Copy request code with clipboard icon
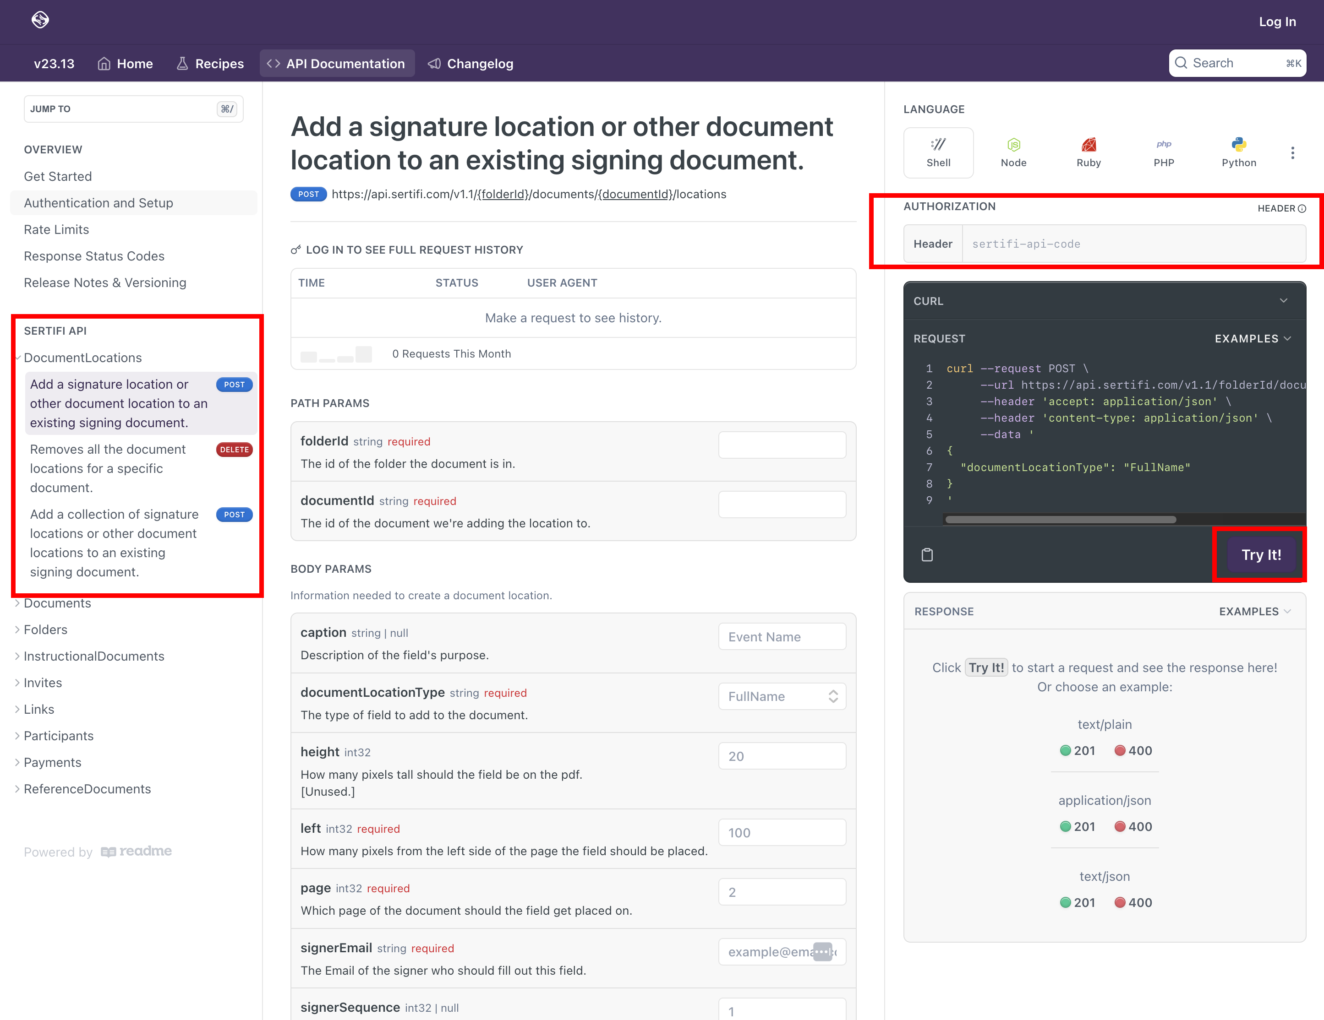Screen dimensions: 1324x1020 tap(927, 554)
